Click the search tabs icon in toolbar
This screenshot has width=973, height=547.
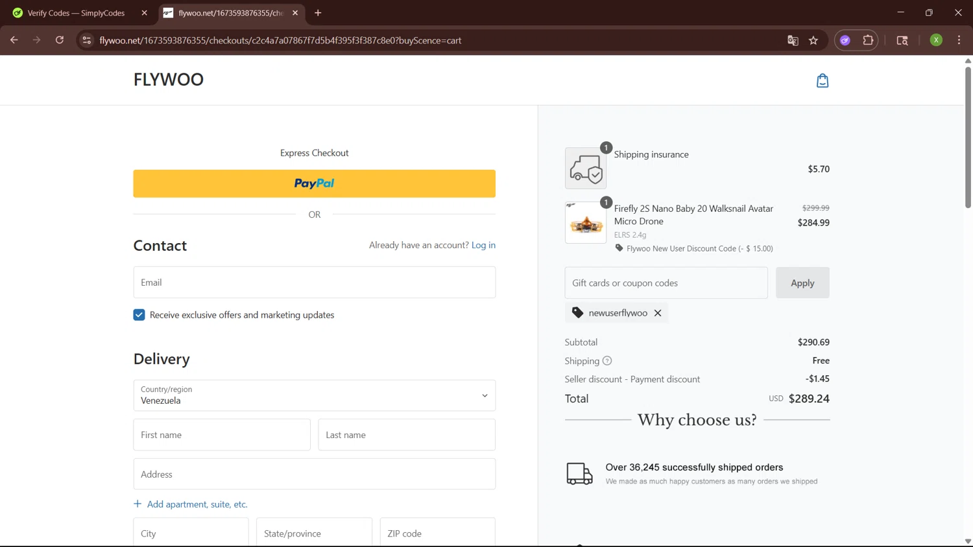coord(902,40)
